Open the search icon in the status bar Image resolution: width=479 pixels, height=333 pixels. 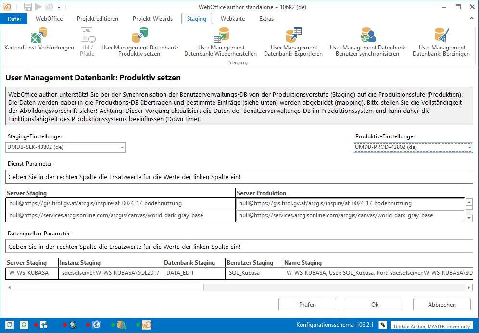[x=73, y=325]
